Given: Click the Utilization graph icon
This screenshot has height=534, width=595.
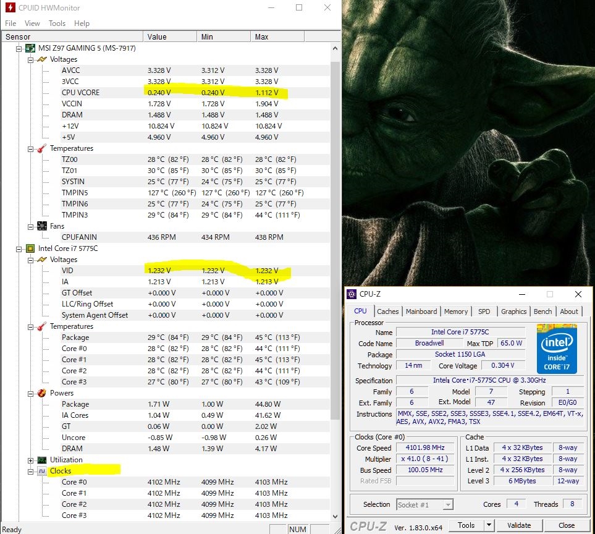Looking at the screenshot, I should tap(42, 460).
